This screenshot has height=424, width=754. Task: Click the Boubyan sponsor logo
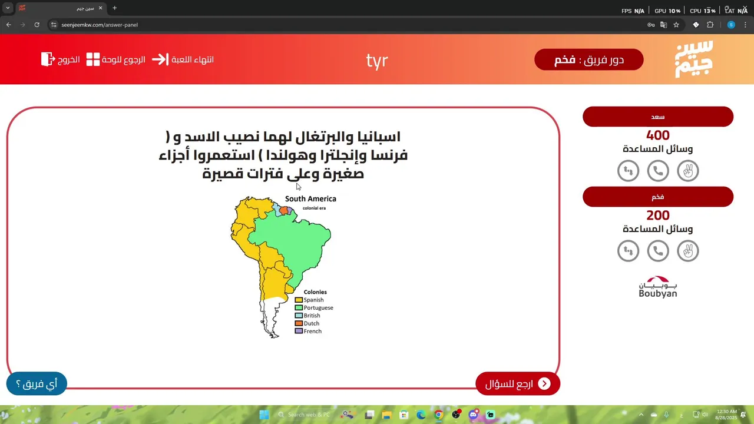point(658,287)
